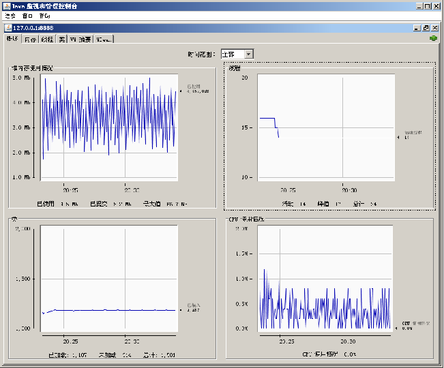
Task: Click the green connection status icon
Action: coord(433,38)
